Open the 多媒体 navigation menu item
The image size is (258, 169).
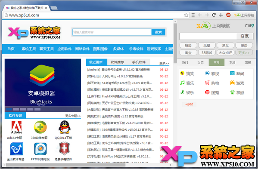[118, 49]
